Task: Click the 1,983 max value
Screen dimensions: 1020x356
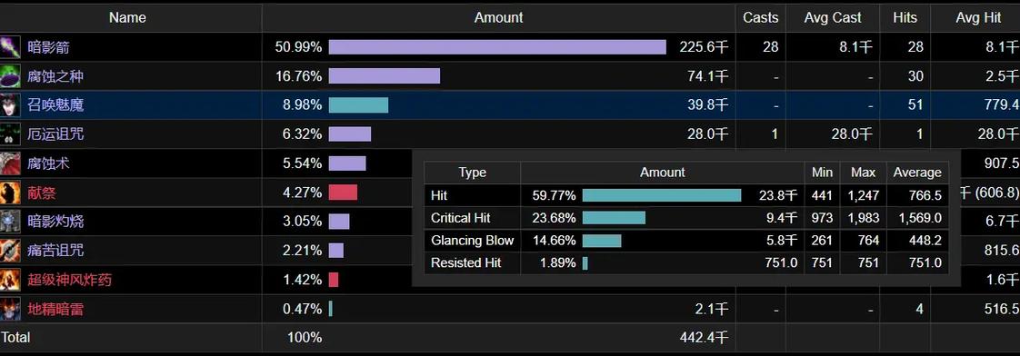Action: click(x=865, y=218)
